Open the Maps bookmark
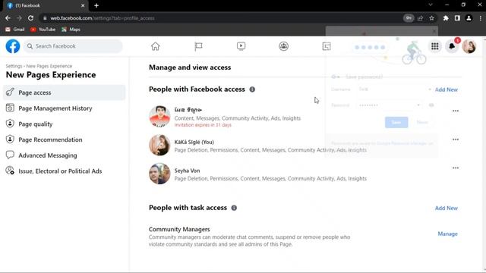486x273 pixels. click(71, 30)
